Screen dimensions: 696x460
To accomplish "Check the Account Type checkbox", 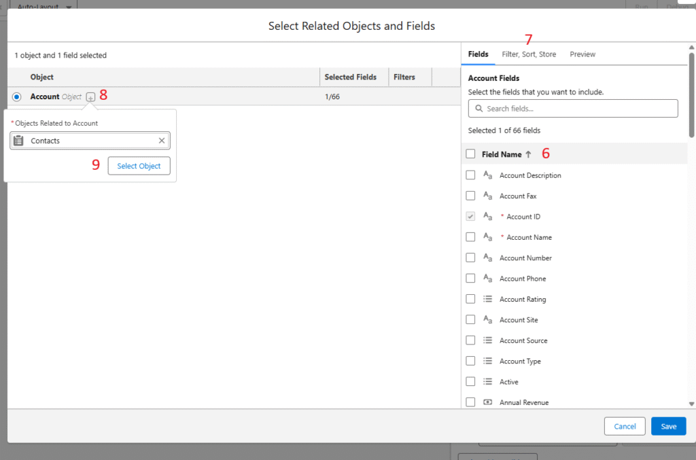I will (470, 361).
